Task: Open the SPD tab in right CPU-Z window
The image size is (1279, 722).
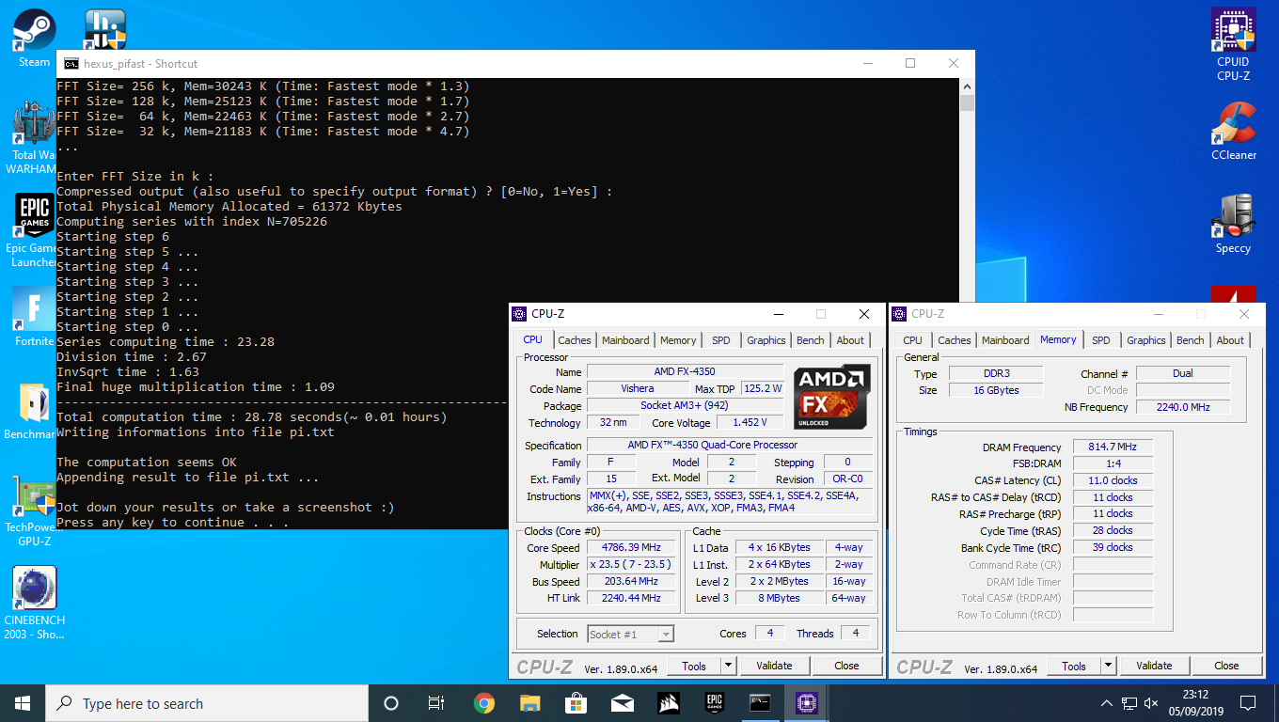Action: coord(1101,340)
